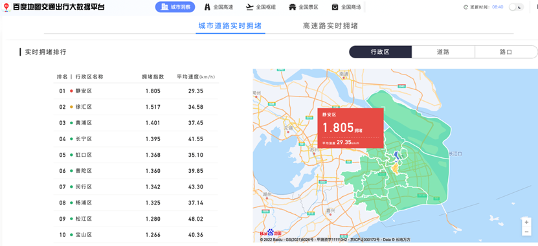The height and width of the screenshot is (246, 538).
Task: Click average speed 40.36 value
Action: (196, 235)
